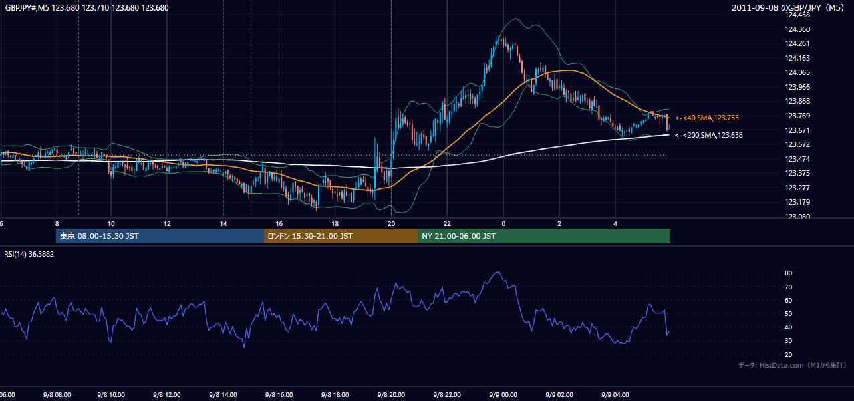
Task: Select the 東京 08:00-15:30 JST session bar
Action: point(160,236)
